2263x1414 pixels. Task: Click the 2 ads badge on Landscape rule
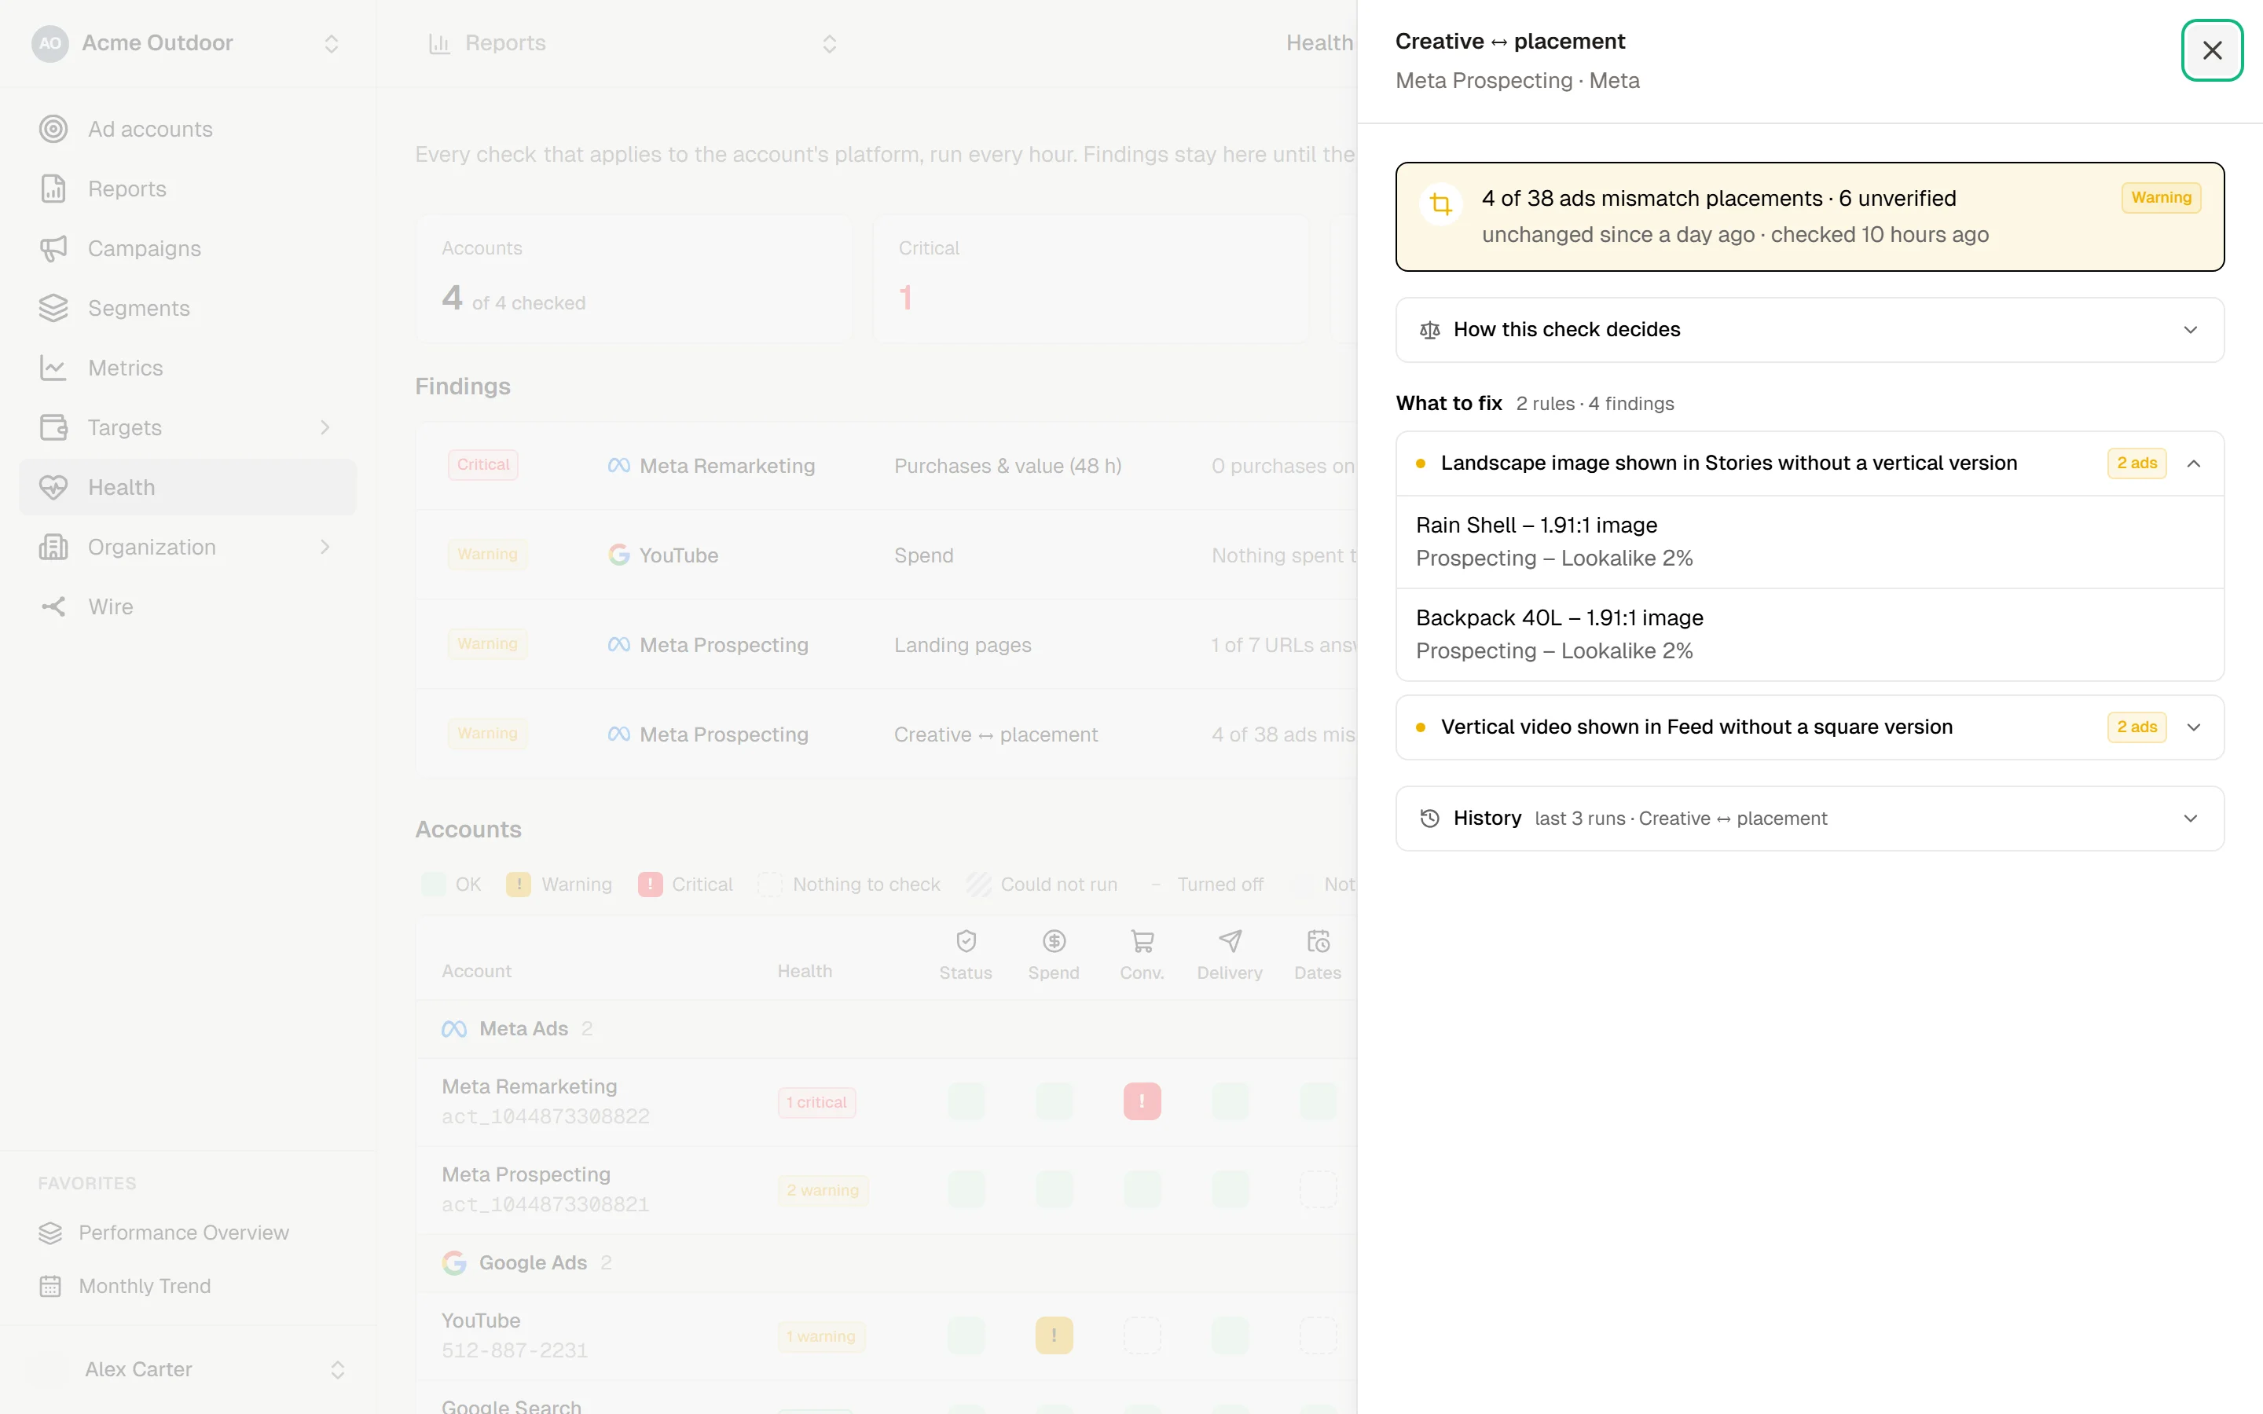point(2136,463)
